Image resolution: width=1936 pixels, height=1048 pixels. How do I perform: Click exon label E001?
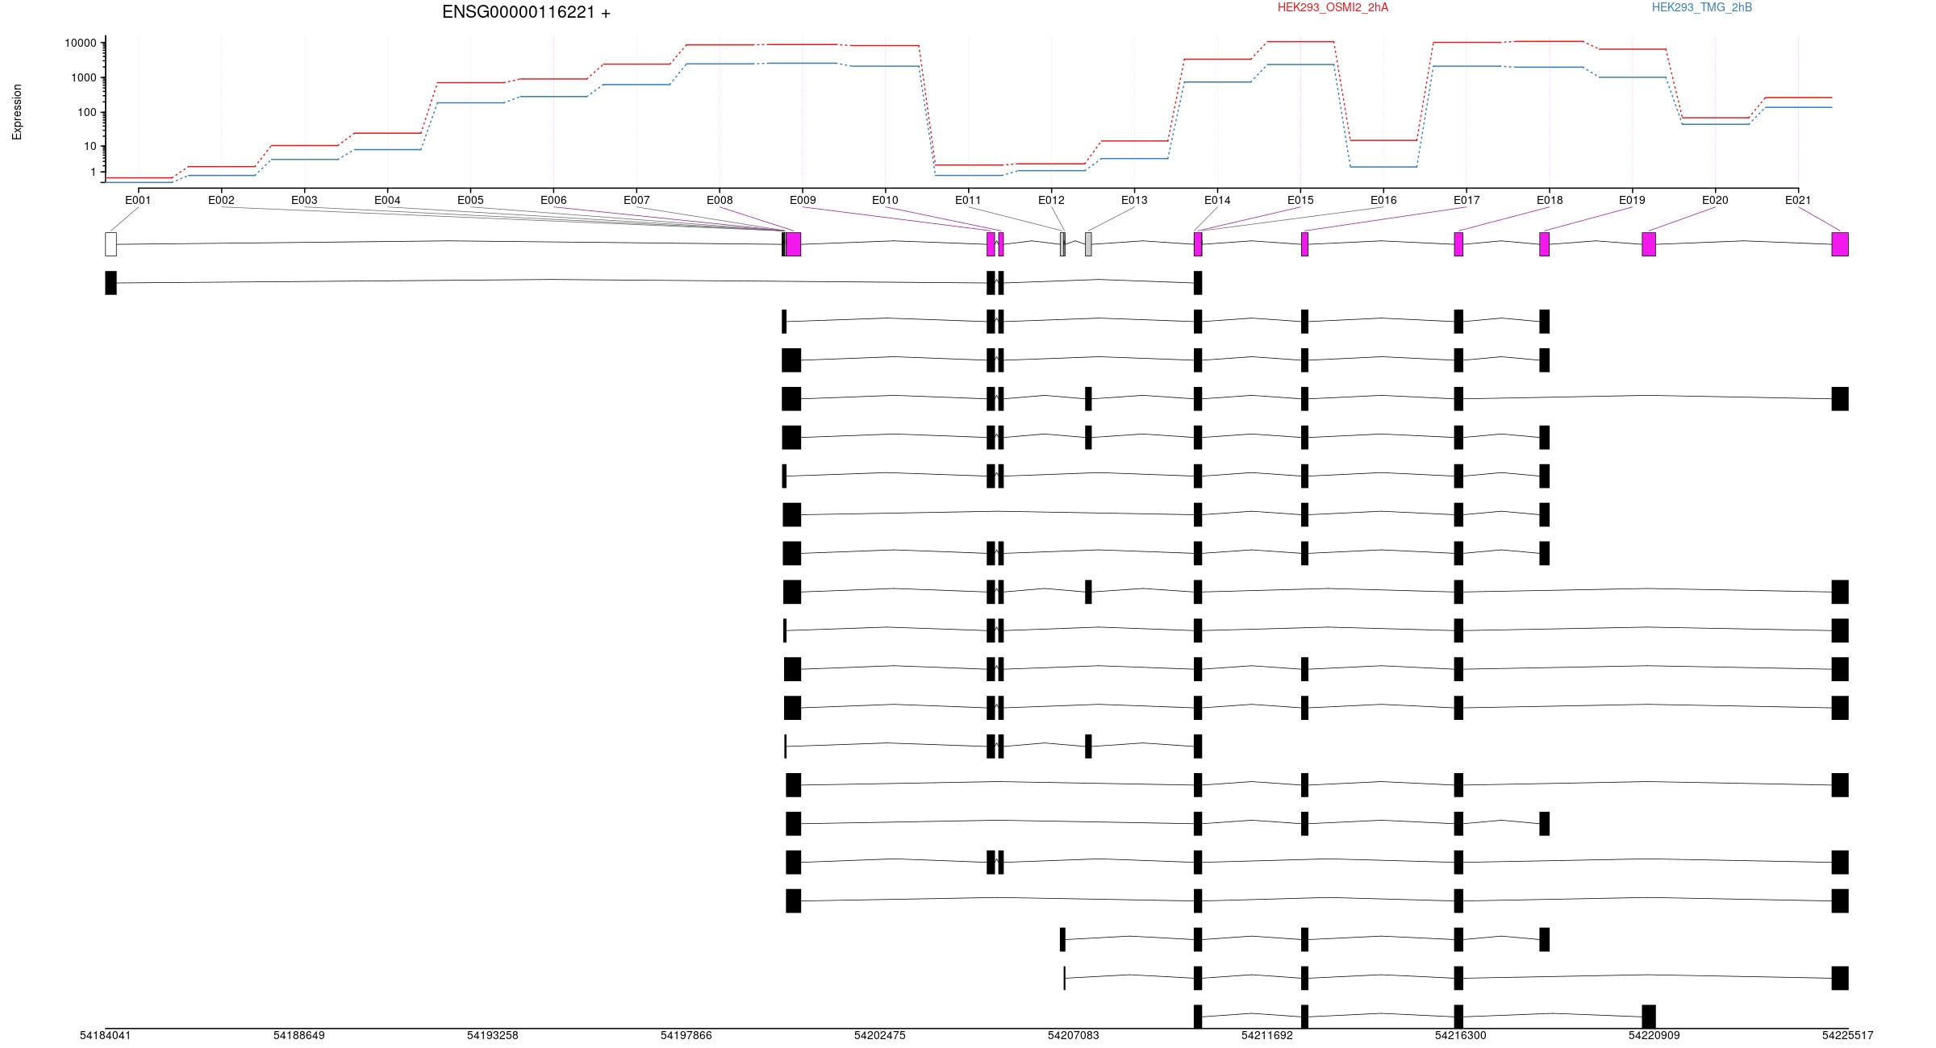pos(138,200)
